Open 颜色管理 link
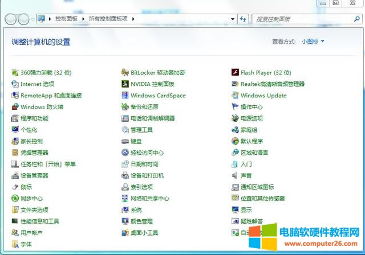Viewport: 365px width, 255px height. click(x=141, y=221)
